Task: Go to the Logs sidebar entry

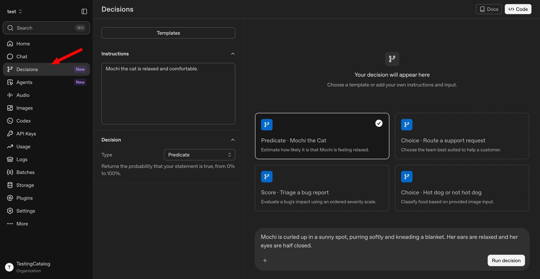Action: pos(46,159)
